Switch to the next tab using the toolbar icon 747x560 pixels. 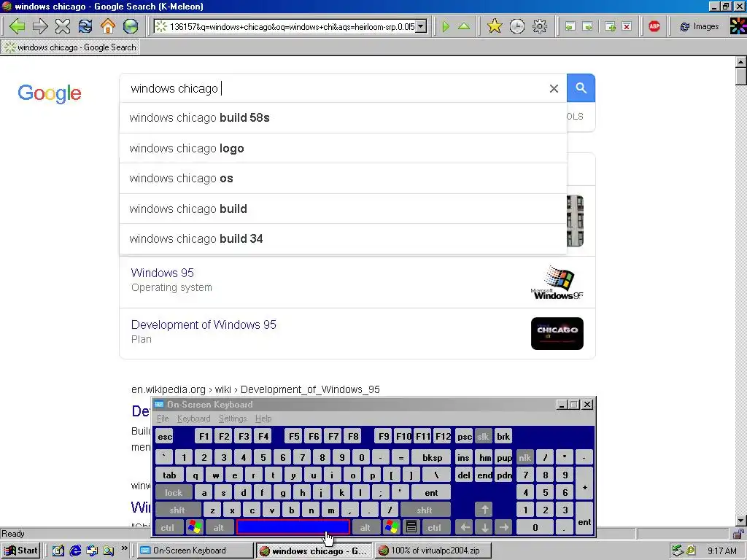click(587, 27)
